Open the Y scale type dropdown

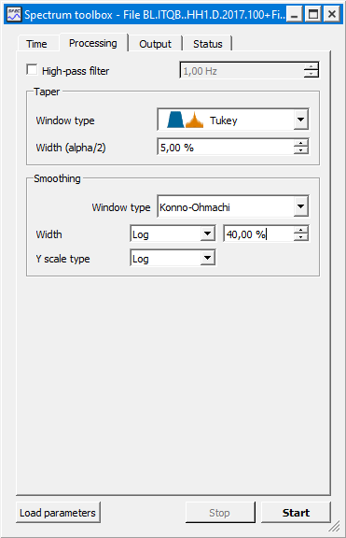173,258
